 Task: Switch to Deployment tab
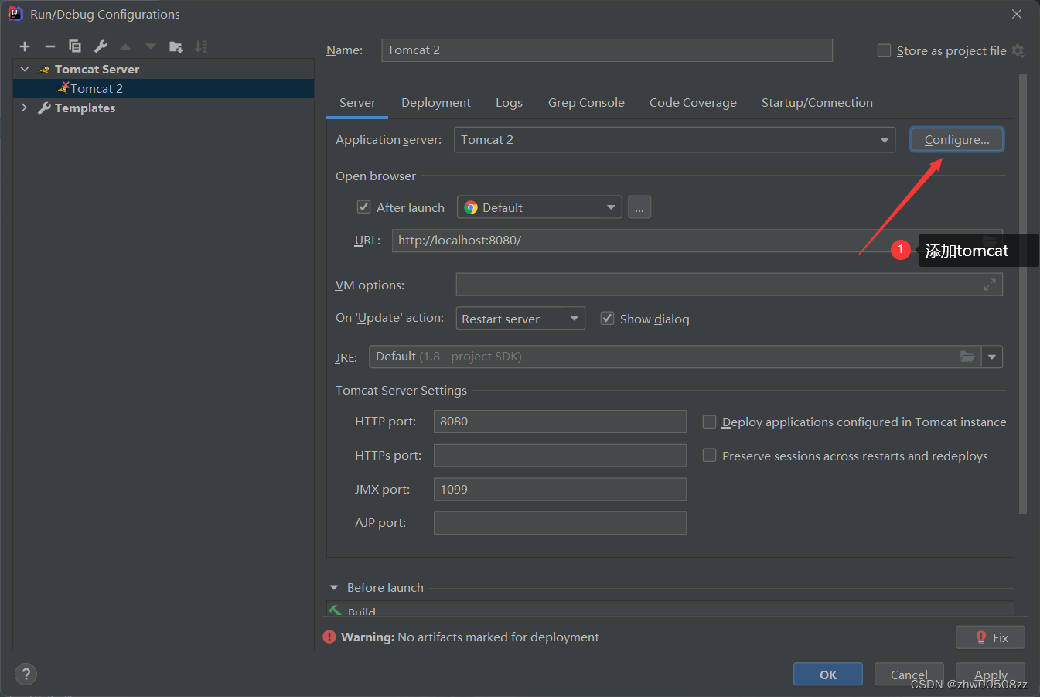(x=436, y=103)
